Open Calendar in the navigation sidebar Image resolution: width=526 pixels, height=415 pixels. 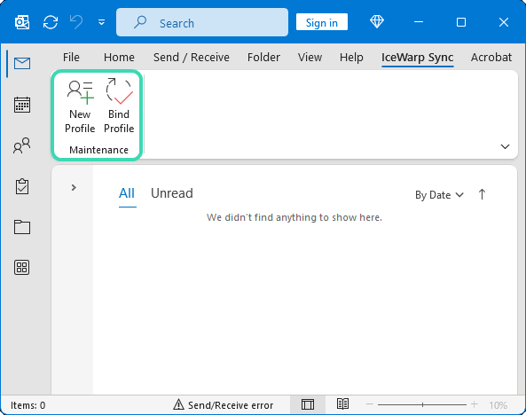pyautogui.click(x=22, y=105)
